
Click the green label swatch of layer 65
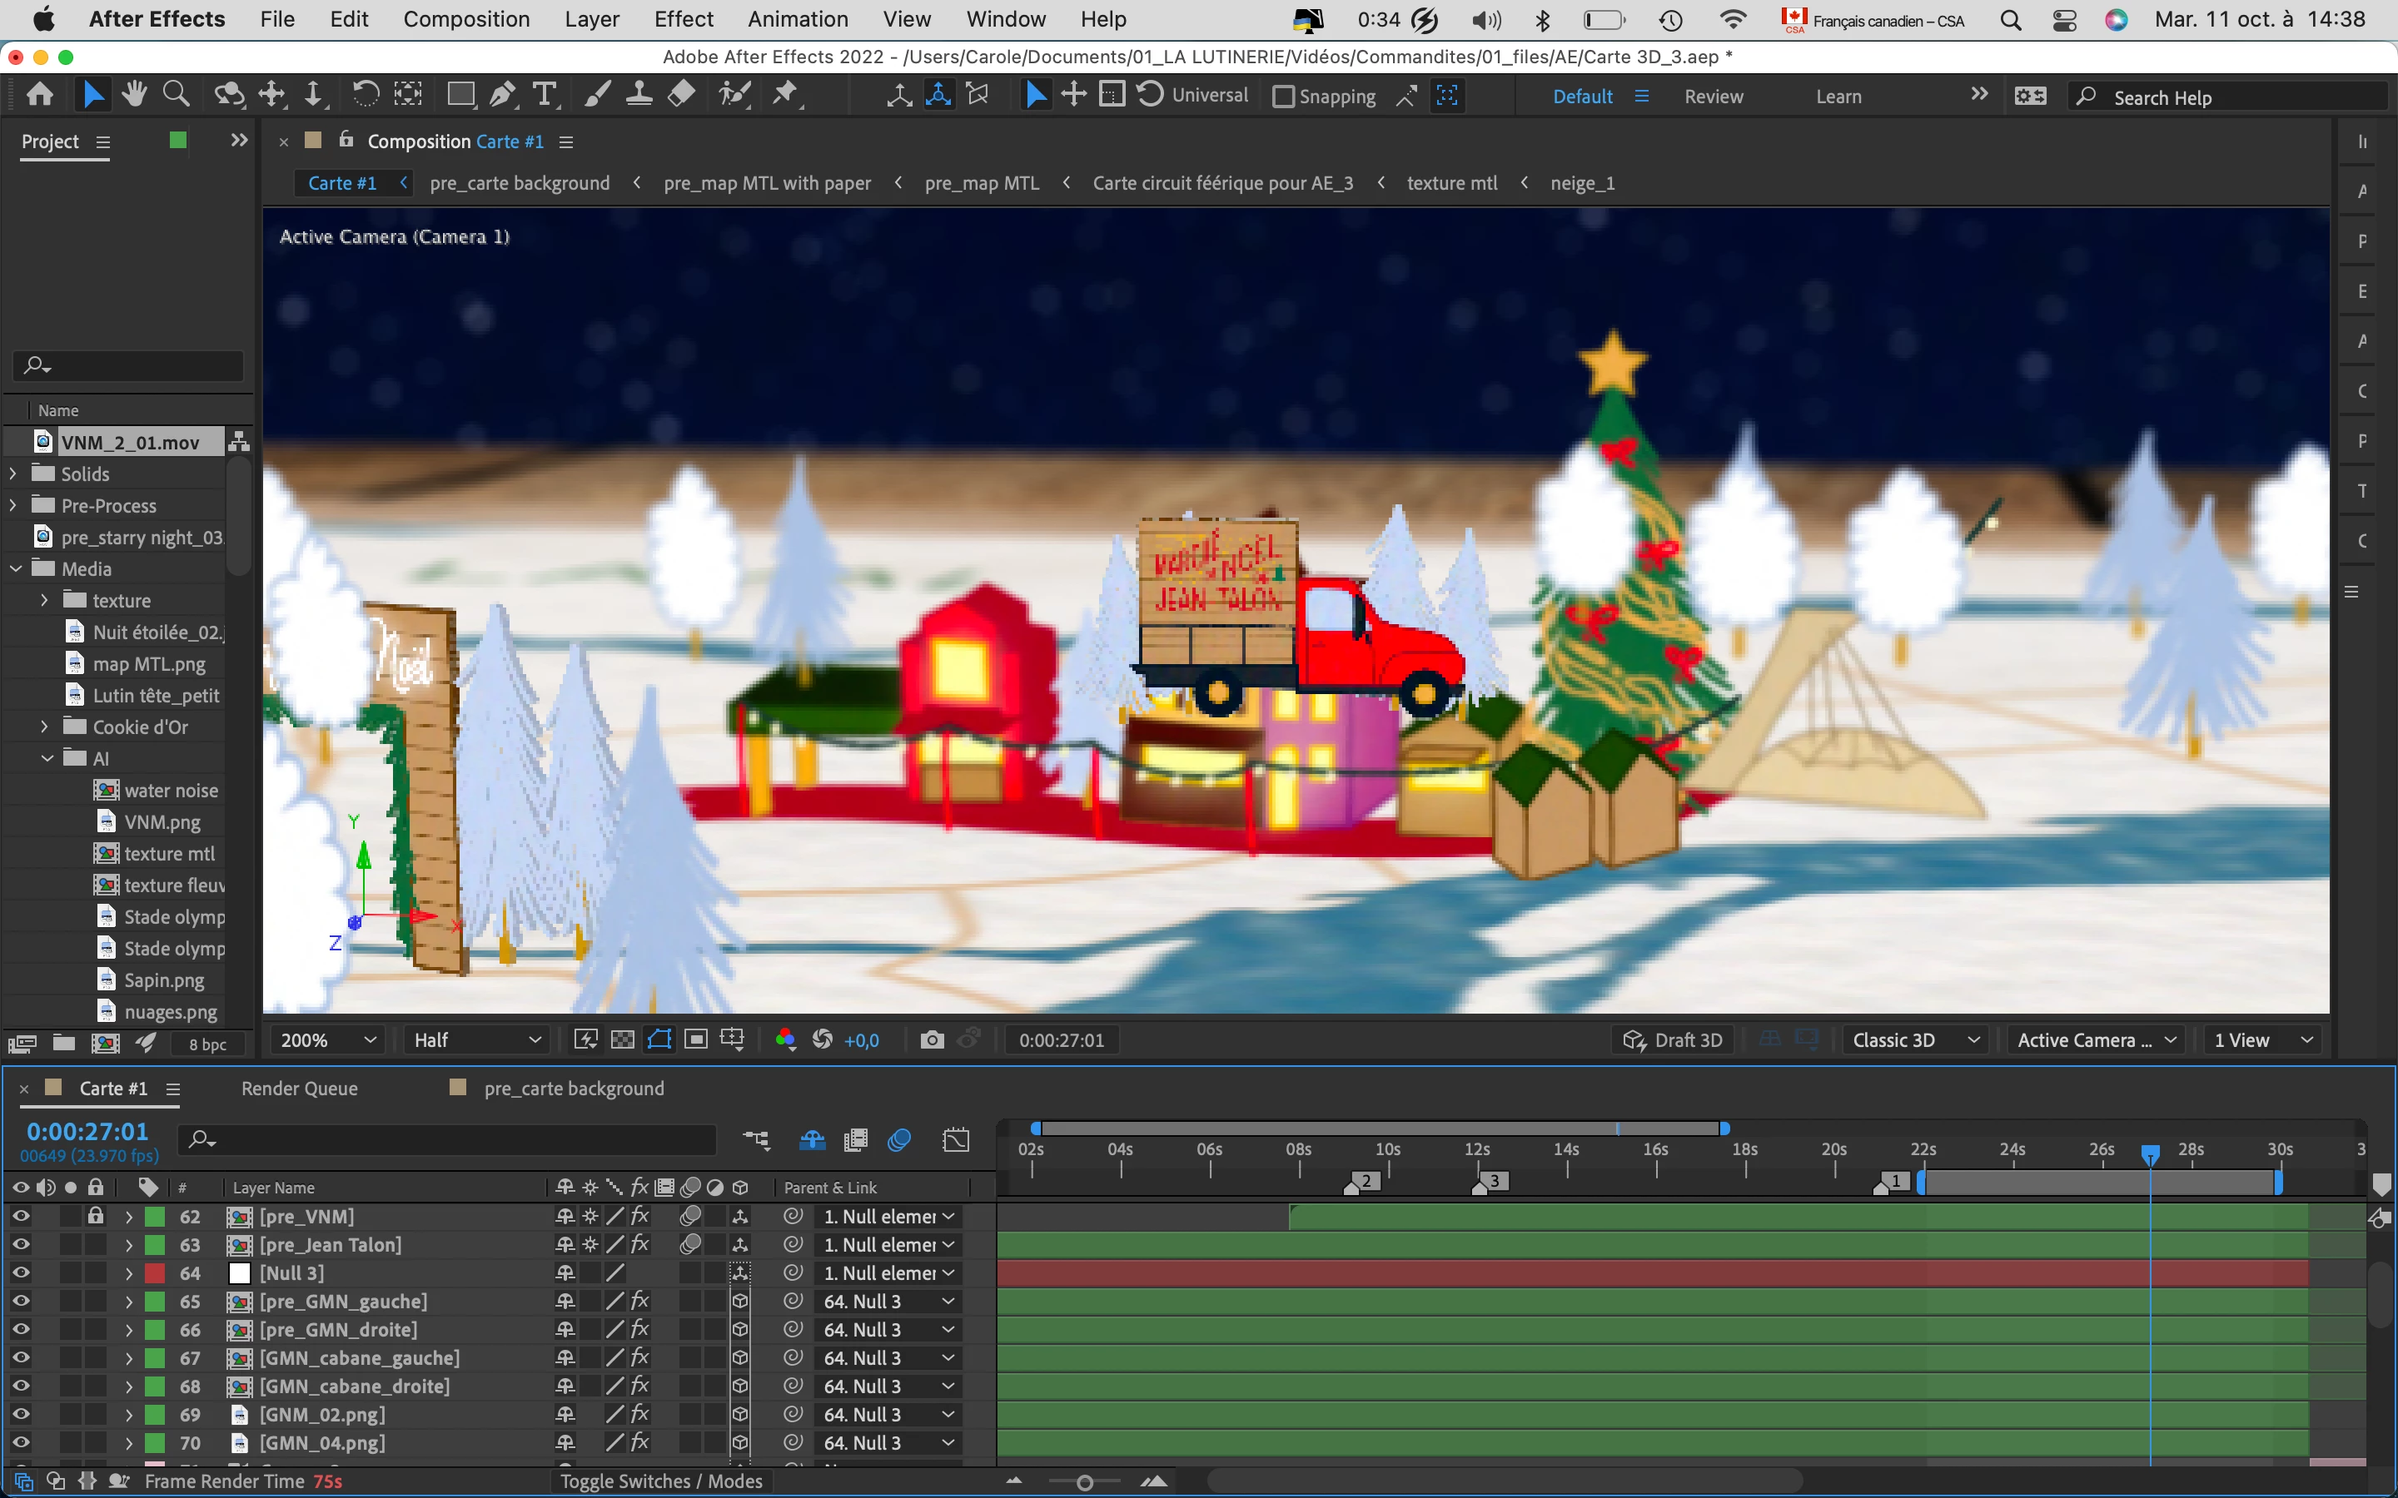tap(156, 1301)
